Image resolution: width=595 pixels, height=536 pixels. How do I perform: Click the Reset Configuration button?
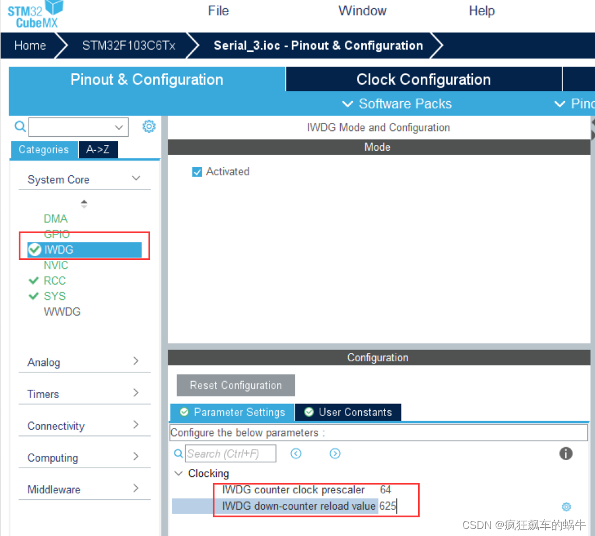[236, 385]
